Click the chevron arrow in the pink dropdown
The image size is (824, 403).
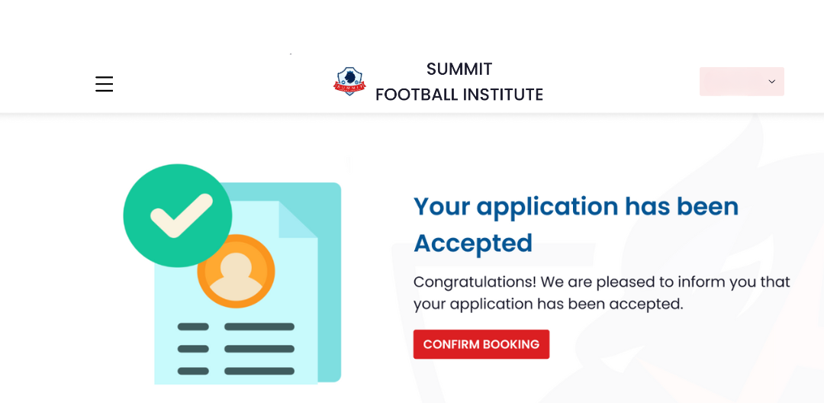[771, 82]
